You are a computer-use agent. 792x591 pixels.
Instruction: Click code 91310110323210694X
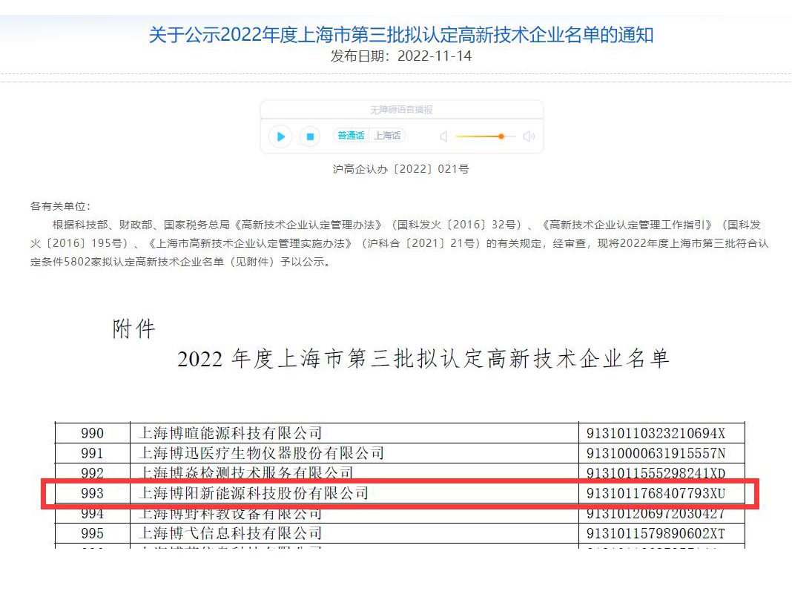click(x=656, y=433)
